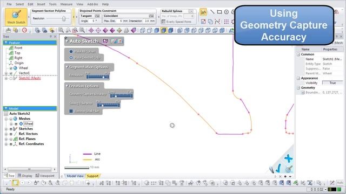This screenshot has width=346, height=194.
Task: Click the dotted pattern tool icon
Action: [226, 22]
